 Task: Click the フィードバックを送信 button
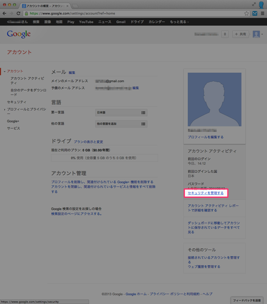(x=247, y=300)
